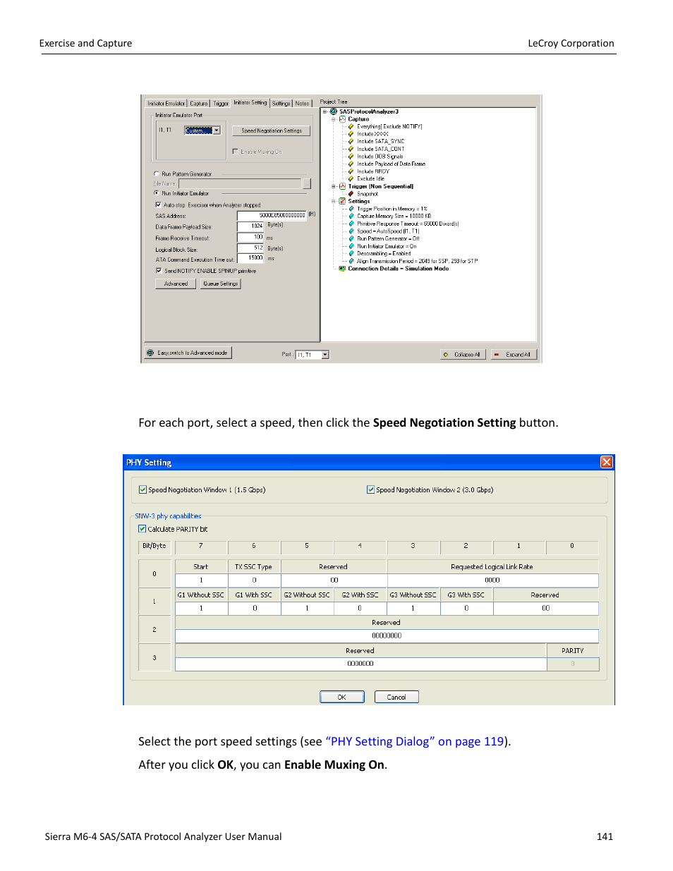Toggle Speed Negotiation Window 2 (3.0 Gbps)
This screenshot has width=673, height=871.
click(370, 489)
